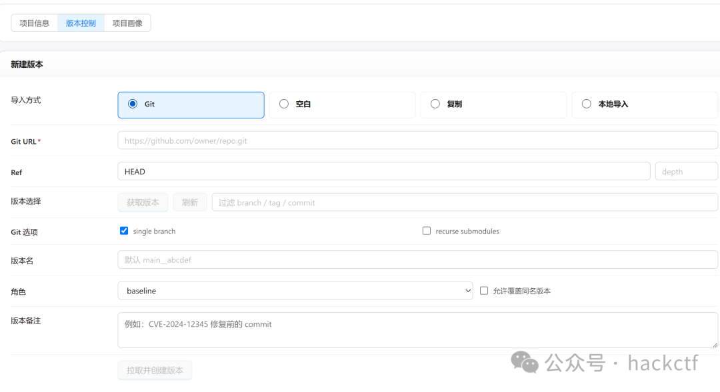Select the Git import method
This screenshot has height=392, width=720.
coord(191,105)
